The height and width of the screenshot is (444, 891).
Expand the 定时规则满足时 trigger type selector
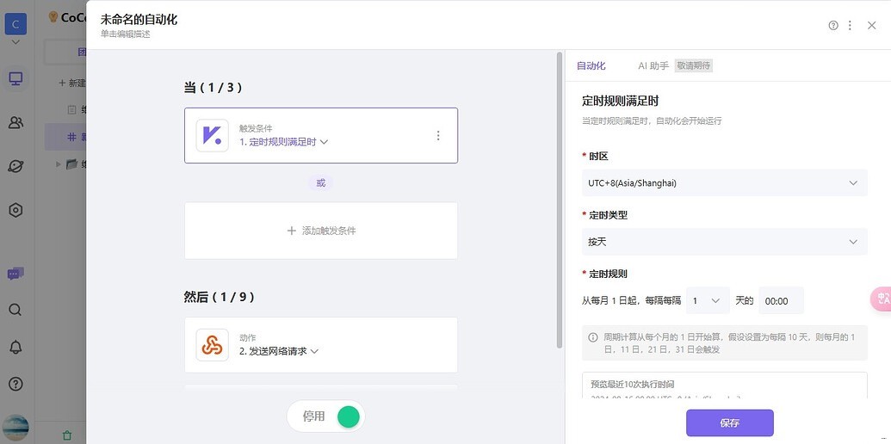click(284, 142)
